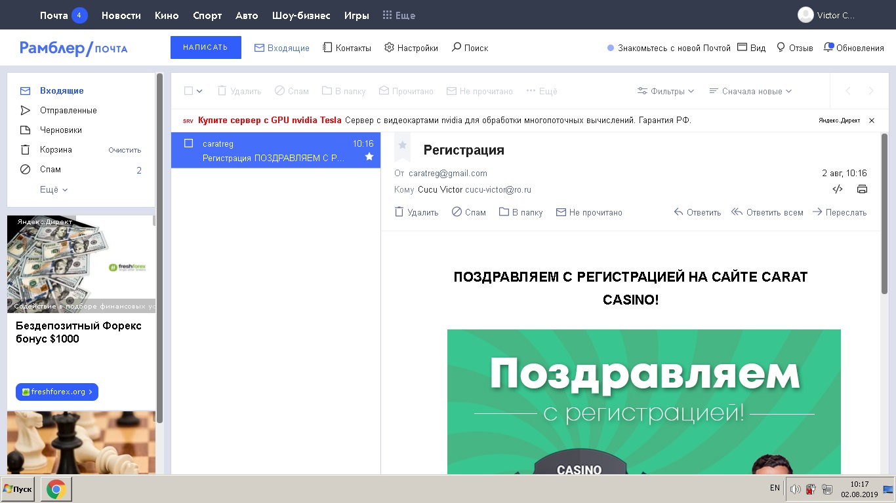This screenshot has width=896, height=503.
Task: Open Почта in the top bar
Action: (63, 15)
